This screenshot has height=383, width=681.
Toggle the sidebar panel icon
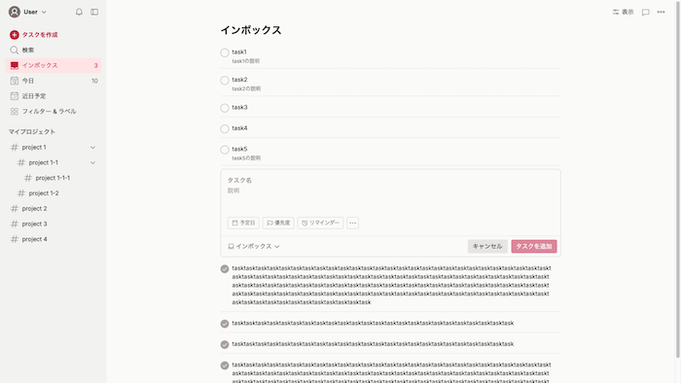pyautogui.click(x=94, y=12)
